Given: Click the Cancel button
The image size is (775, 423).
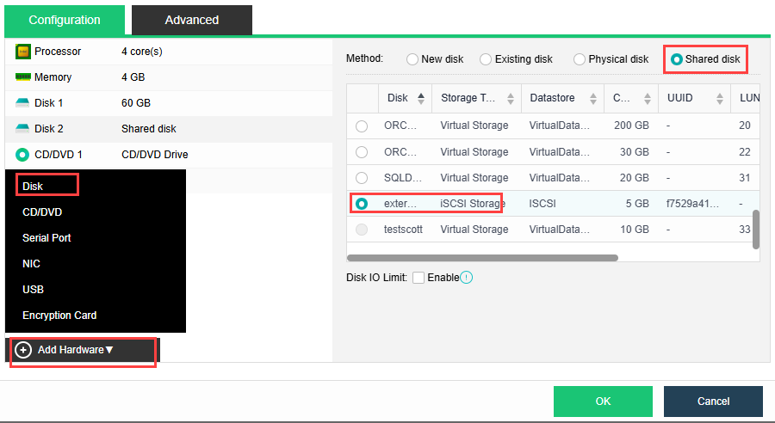Looking at the screenshot, I should 713,402.
